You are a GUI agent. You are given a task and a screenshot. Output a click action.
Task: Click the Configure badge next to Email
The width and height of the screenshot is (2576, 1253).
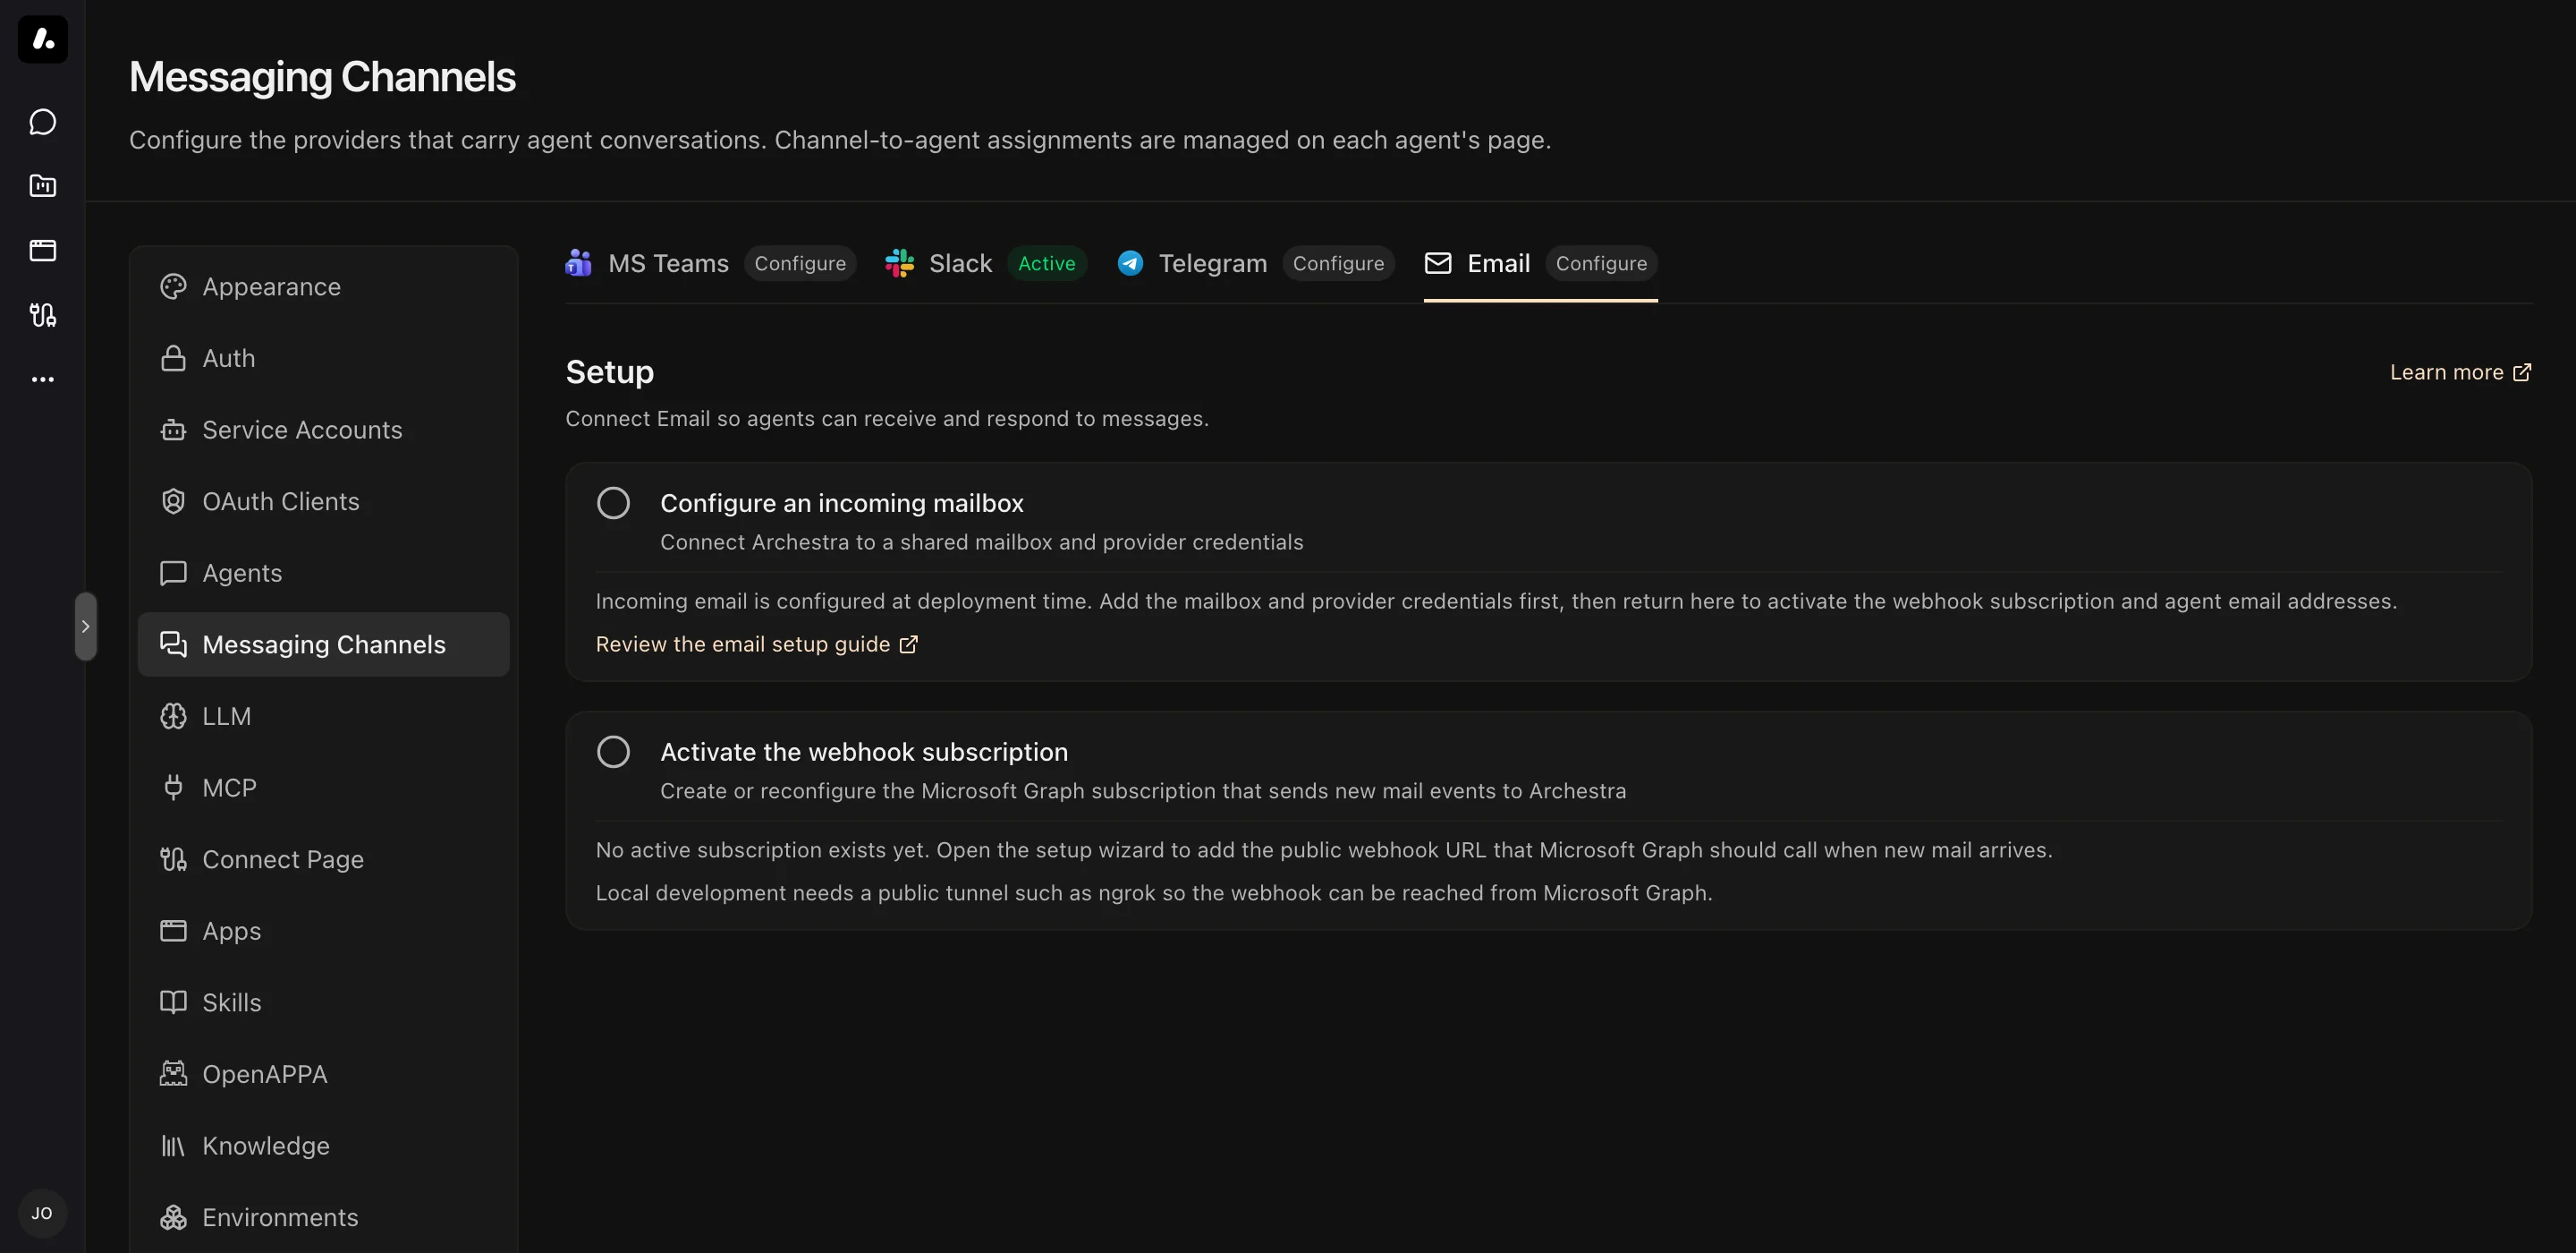[x=1601, y=263]
